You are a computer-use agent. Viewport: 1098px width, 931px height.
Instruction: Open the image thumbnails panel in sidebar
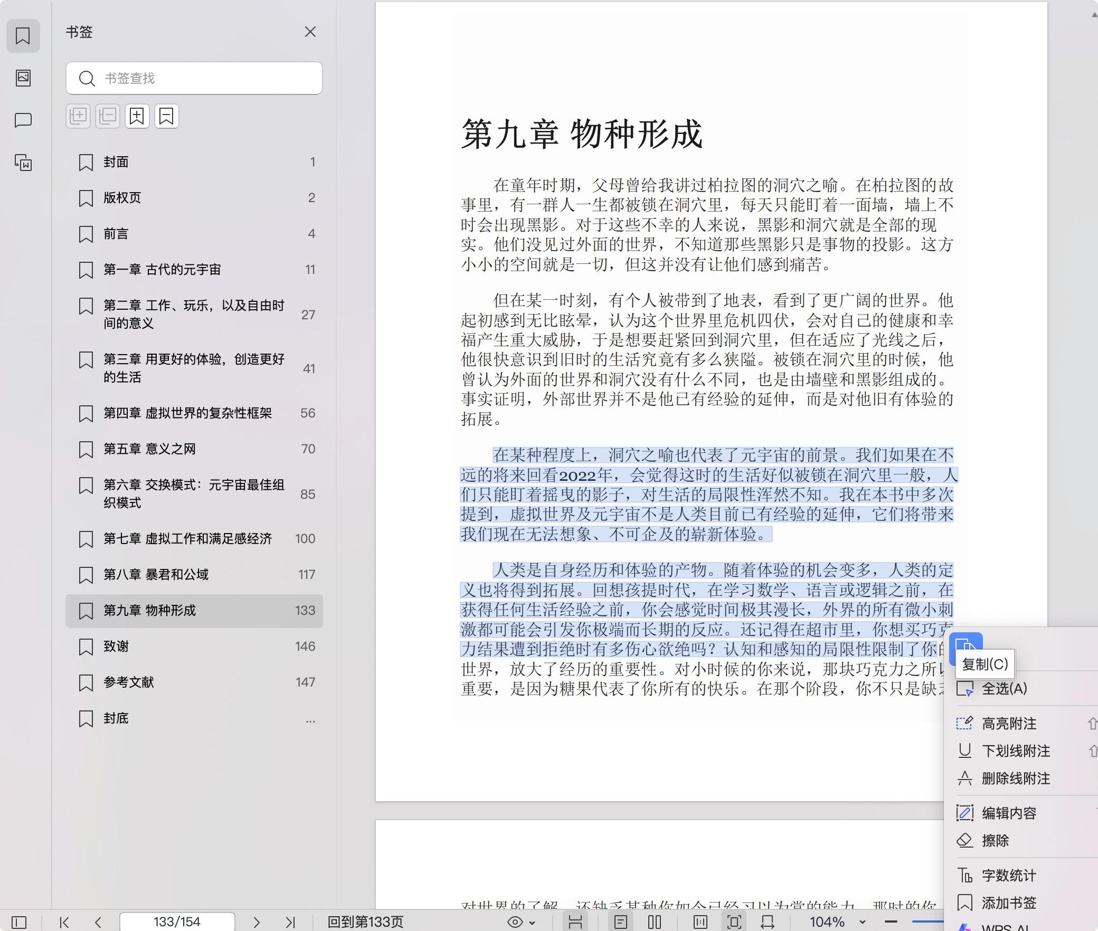click(x=23, y=78)
